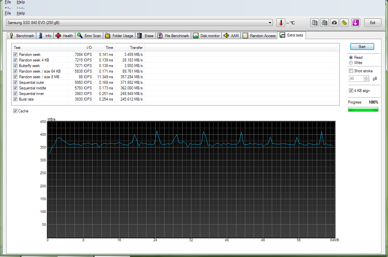Click the green progress bar
Viewport: 388px width, 257px height.
coord(363,109)
